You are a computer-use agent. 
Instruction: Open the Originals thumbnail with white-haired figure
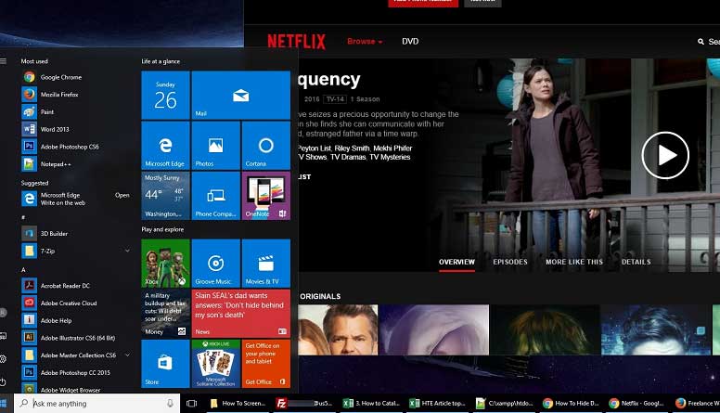pos(434,329)
